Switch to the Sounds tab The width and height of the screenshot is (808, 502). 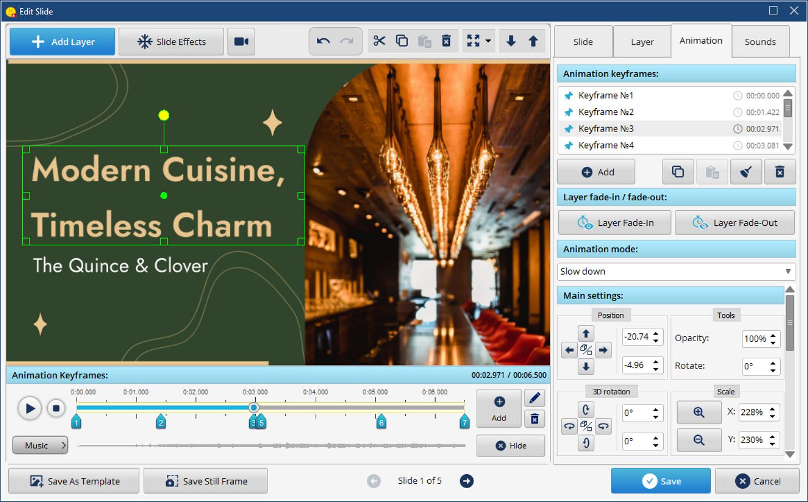(x=760, y=42)
